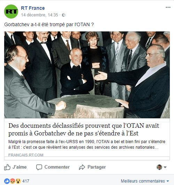Expand the Meilleurs commentaires sorting dropdown
The image size is (174, 185).
[x=145, y=181]
